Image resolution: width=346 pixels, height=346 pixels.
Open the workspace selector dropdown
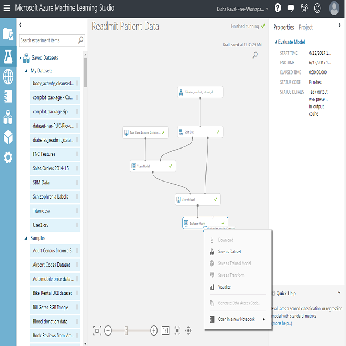tap(242, 9)
